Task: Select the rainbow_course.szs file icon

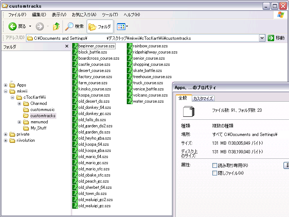Action: coord(130,46)
